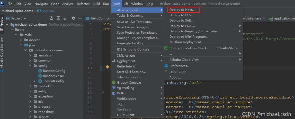Expand the annotation package
Screen dimensions: 295x119
pos(30,55)
